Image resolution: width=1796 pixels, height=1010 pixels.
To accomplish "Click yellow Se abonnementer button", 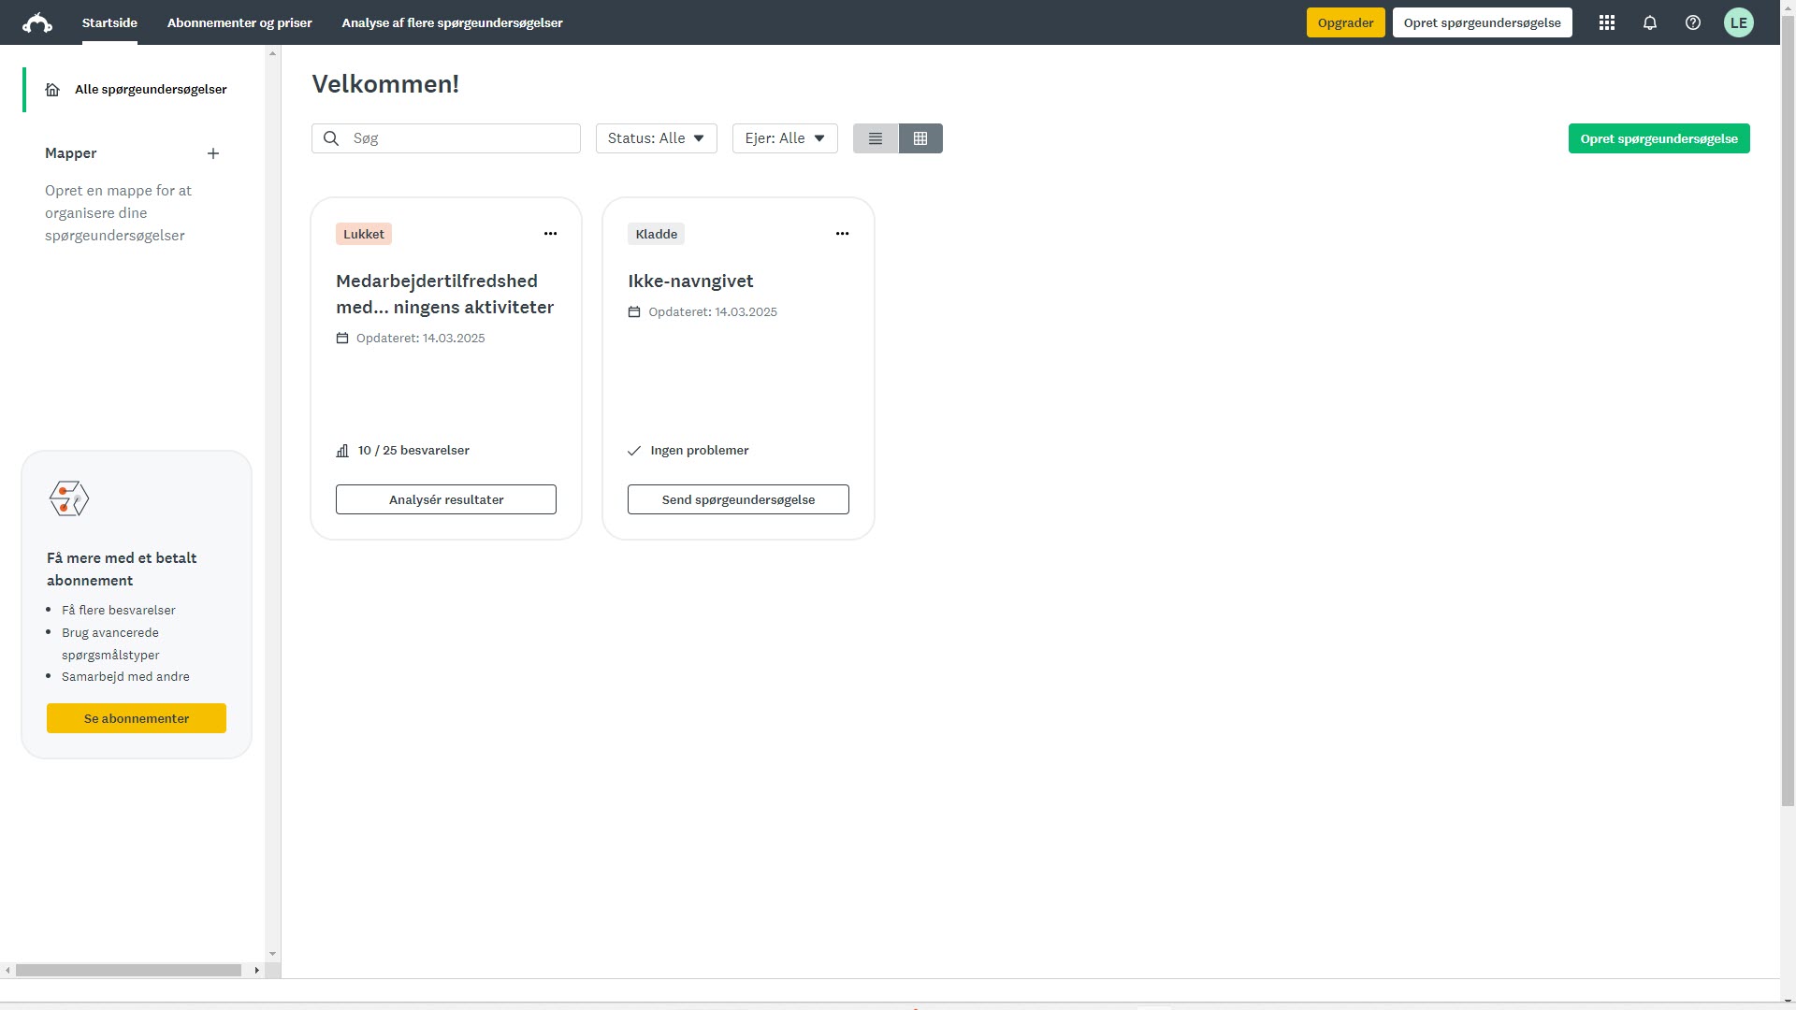I will 137,718.
